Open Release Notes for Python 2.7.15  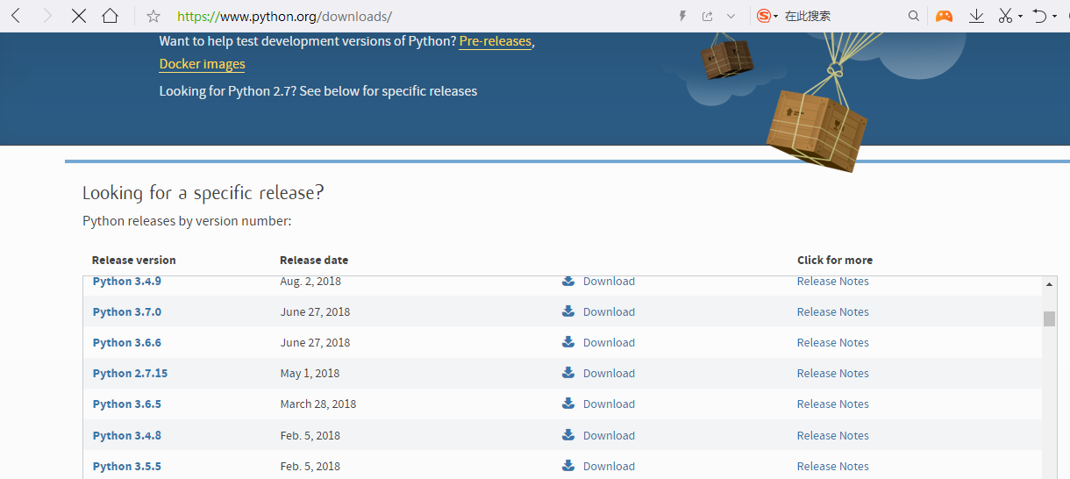pos(832,373)
